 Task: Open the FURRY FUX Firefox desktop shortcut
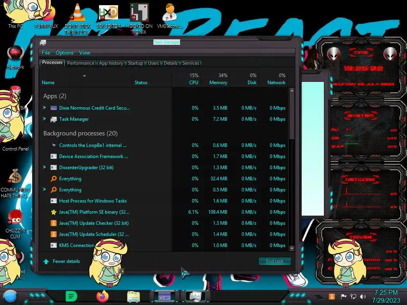click(x=47, y=15)
